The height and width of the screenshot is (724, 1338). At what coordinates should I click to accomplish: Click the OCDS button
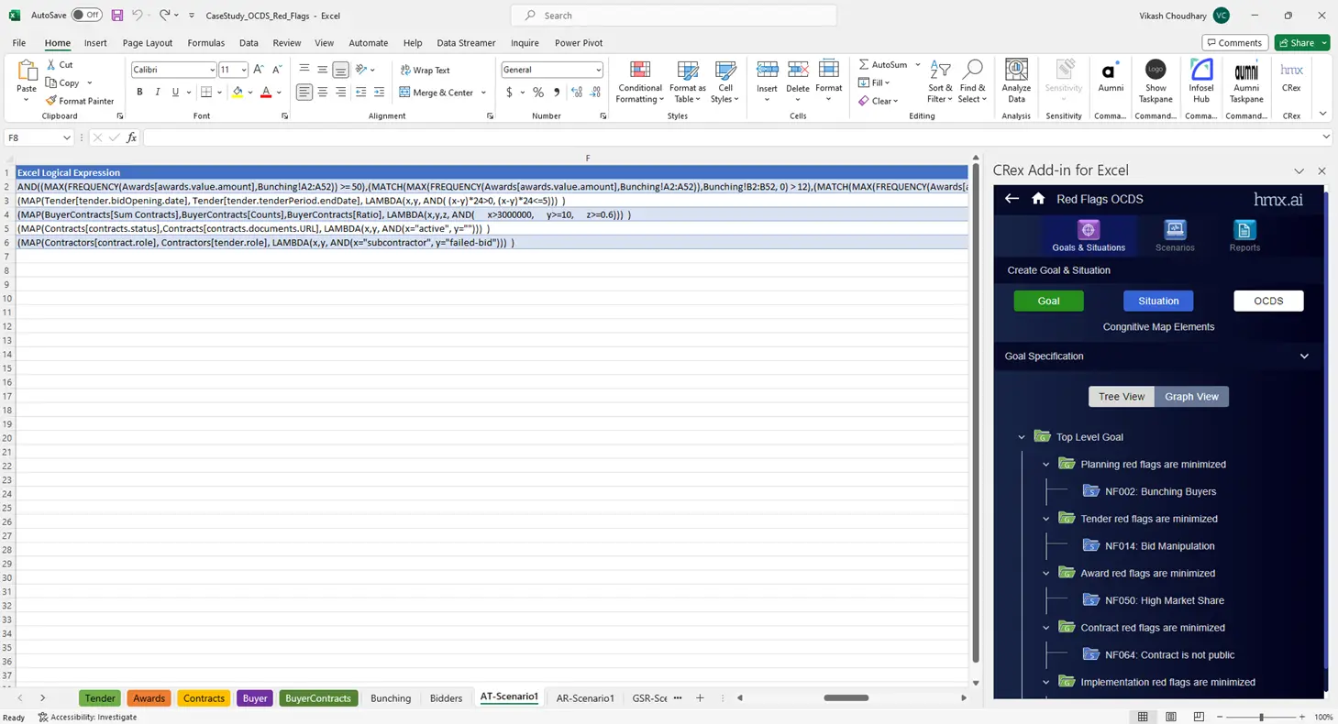click(1268, 301)
